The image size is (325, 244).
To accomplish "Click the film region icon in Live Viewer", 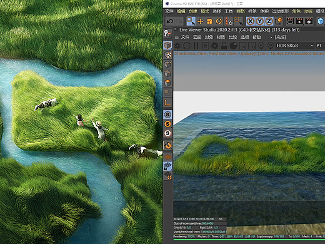I will point(252,46).
